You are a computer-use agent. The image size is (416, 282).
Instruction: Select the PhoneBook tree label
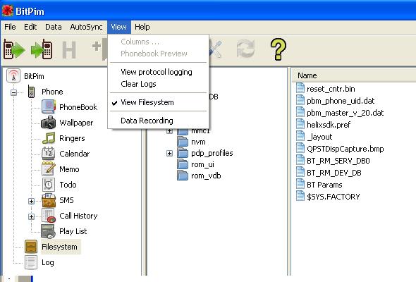(x=78, y=107)
